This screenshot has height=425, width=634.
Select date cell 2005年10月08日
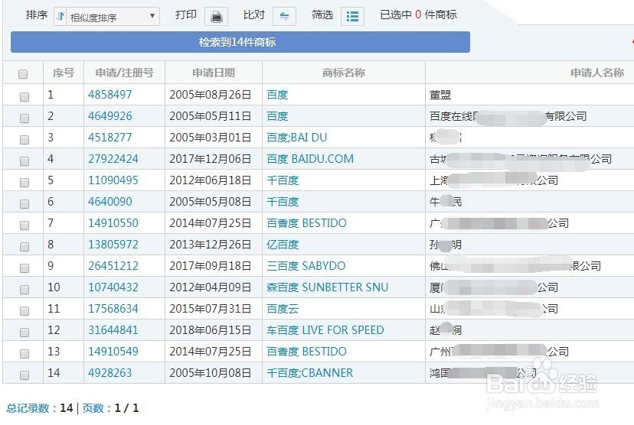211,372
